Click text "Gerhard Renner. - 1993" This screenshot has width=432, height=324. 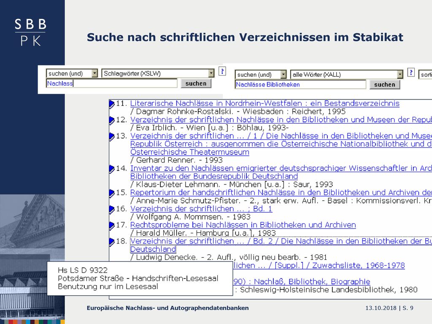(x=179, y=160)
